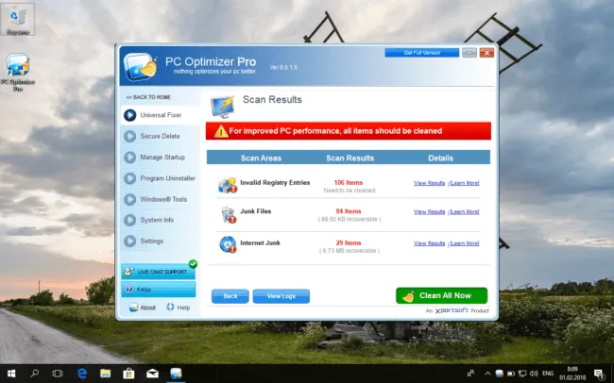Image resolution: width=614 pixels, height=383 pixels.
Task: Select Secure Delete in sidebar
Action: [x=161, y=136]
